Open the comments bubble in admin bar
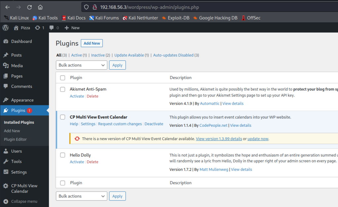338x207 pixels. click(x=51, y=28)
